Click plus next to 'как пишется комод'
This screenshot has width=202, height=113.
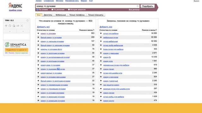coord(101,85)
